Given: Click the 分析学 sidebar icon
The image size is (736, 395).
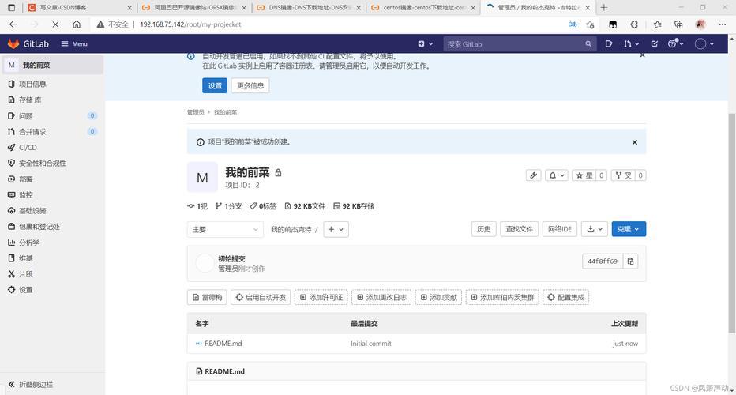Looking at the screenshot, I should coord(11,243).
